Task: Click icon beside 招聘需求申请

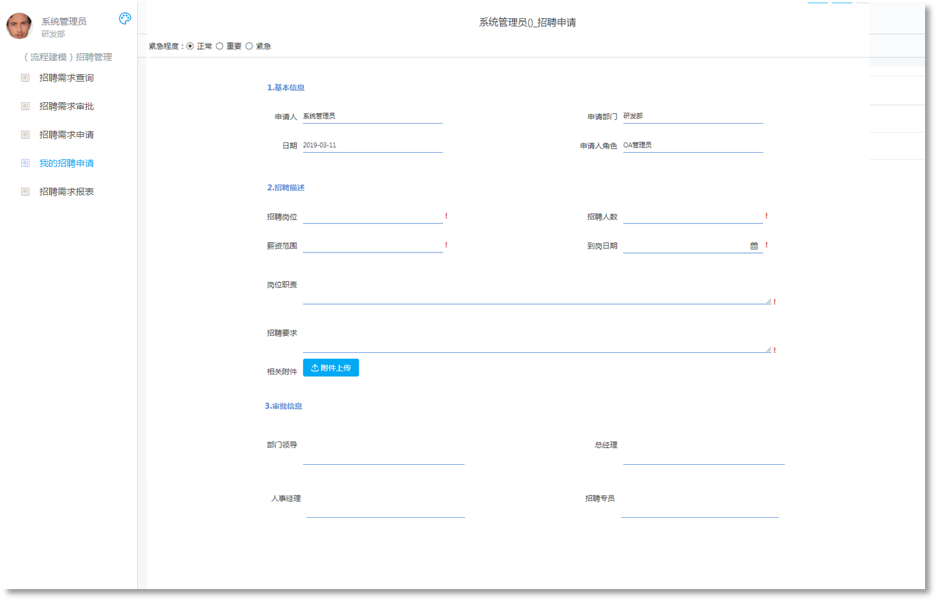Action: [25, 135]
